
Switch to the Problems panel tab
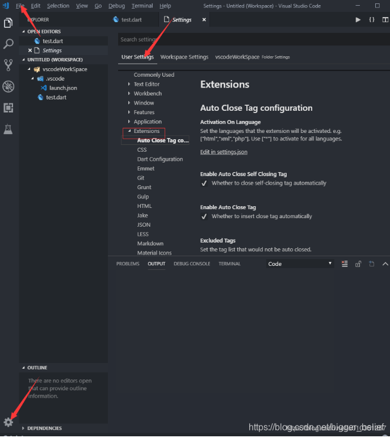point(128,264)
